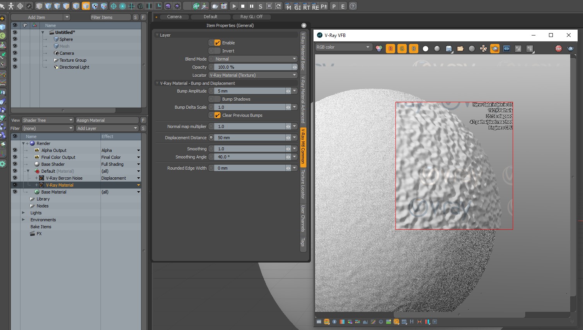Click the S button in top toolbar

coord(260,6)
